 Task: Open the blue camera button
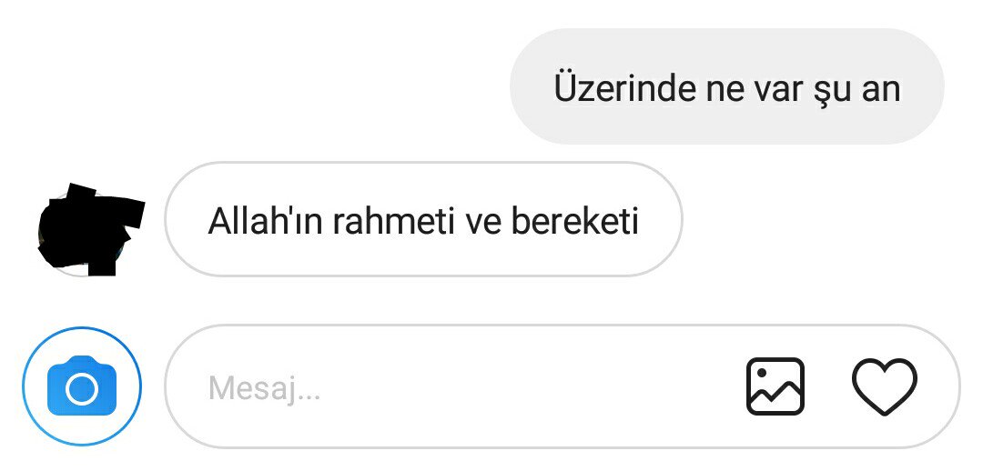point(82,386)
